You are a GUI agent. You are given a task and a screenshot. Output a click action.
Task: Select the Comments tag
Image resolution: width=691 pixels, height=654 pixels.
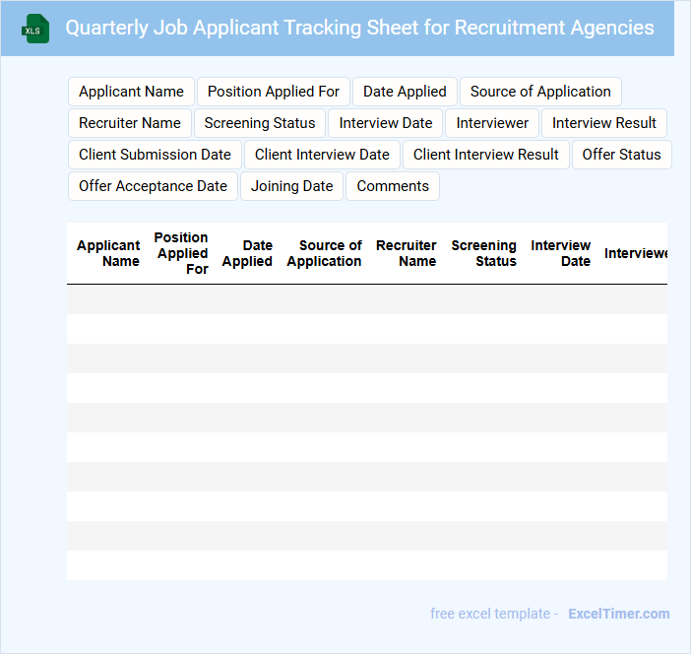[x=393, y=186]
